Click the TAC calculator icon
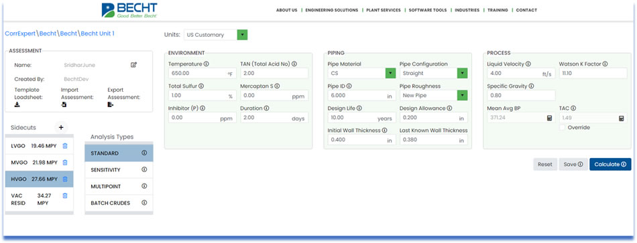Viewport: 637px width, 243px height. 621,118
